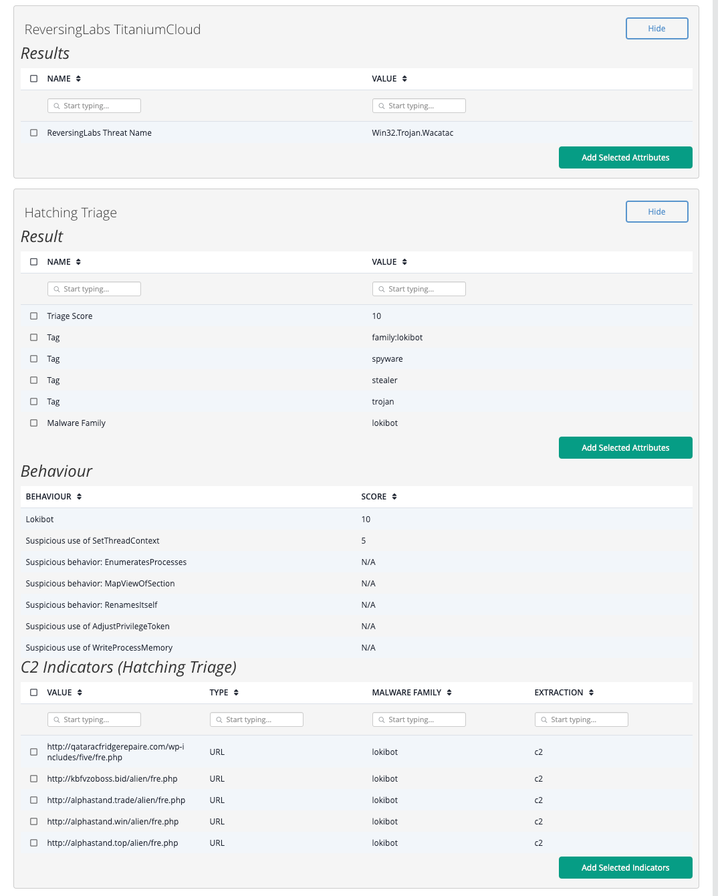Viewport: 724px width, 896px height.
Task: Click VALUE sort arrows in Hatching Triage Result
Action: [404, 262]
